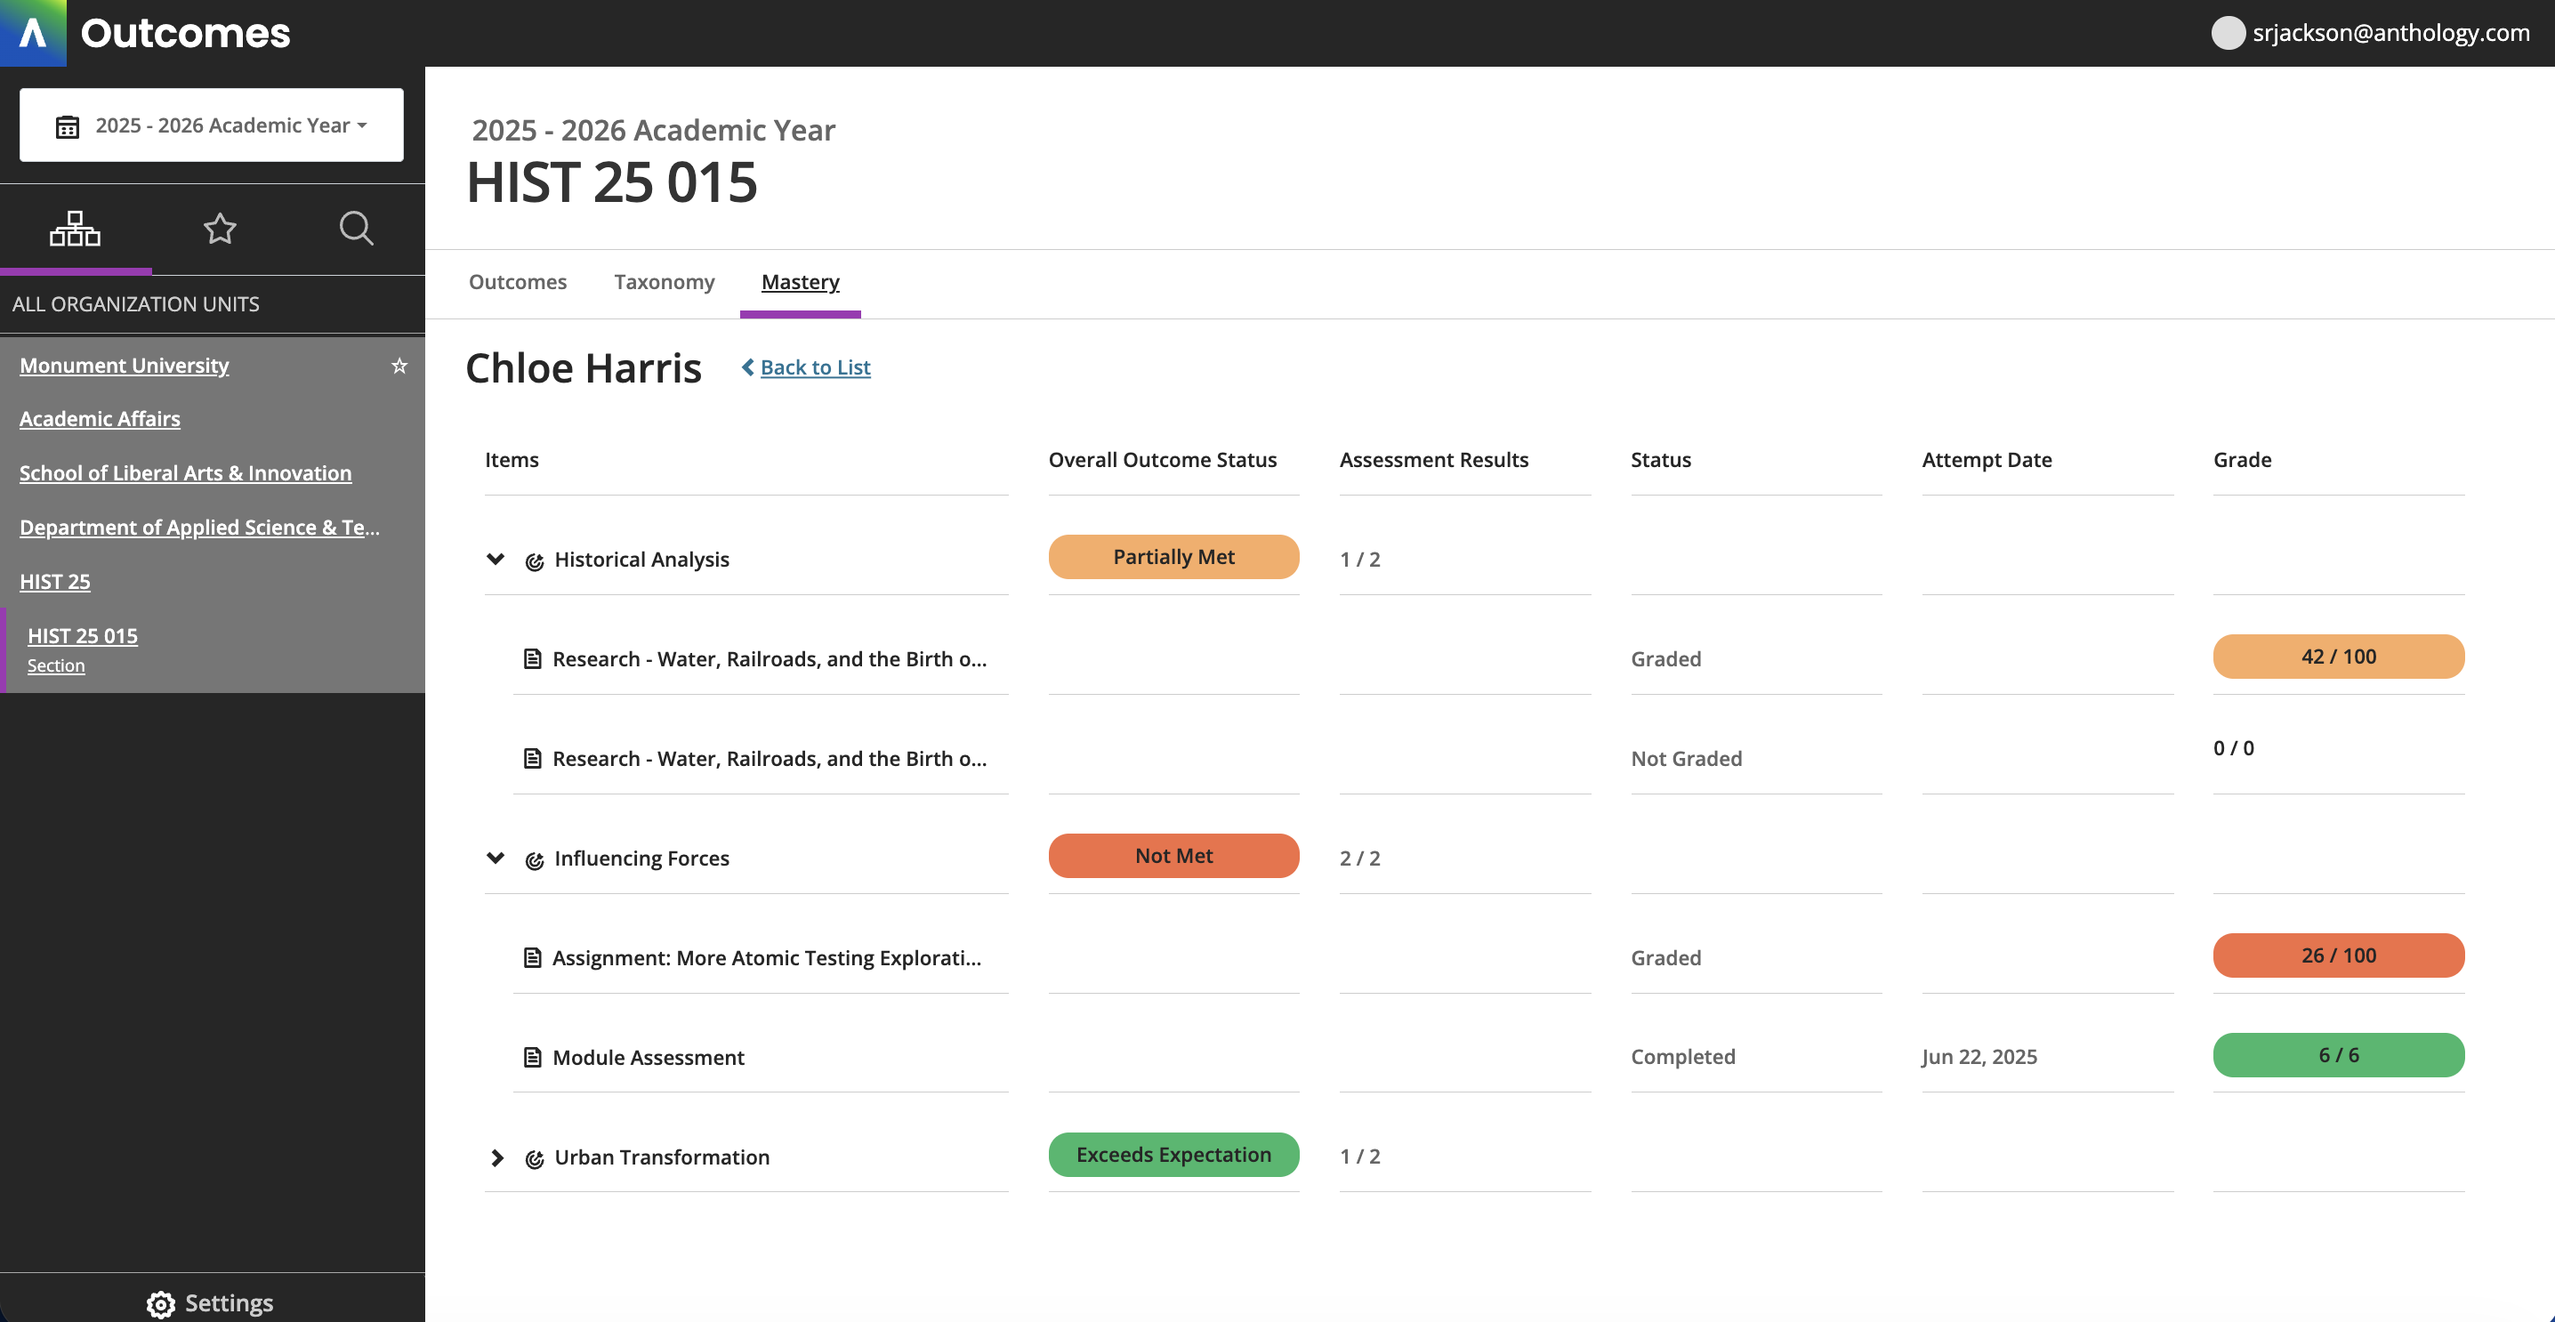Viewport: 2555px width, 1322px height.
Task: Switch to the Outcomes tab
Action: (517, 282)
